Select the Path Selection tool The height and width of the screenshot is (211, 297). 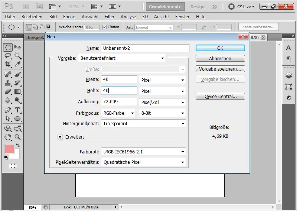(8, 119)
